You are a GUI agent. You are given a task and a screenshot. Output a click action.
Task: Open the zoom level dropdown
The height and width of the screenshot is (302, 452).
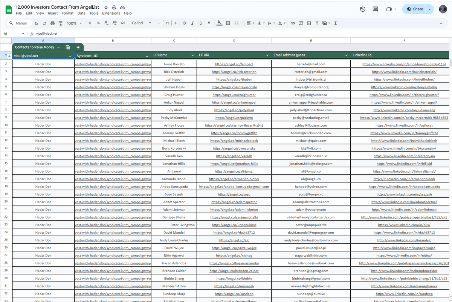coord(74,23)
